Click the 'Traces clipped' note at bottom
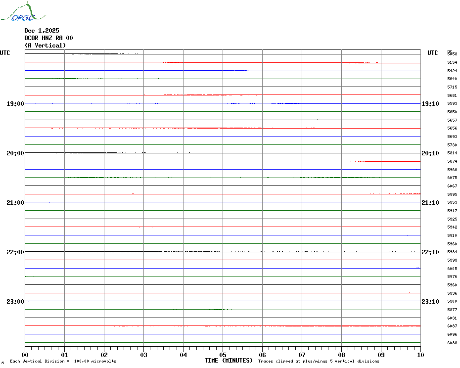The height and width of the screenshot is (368, 460). 319,362
